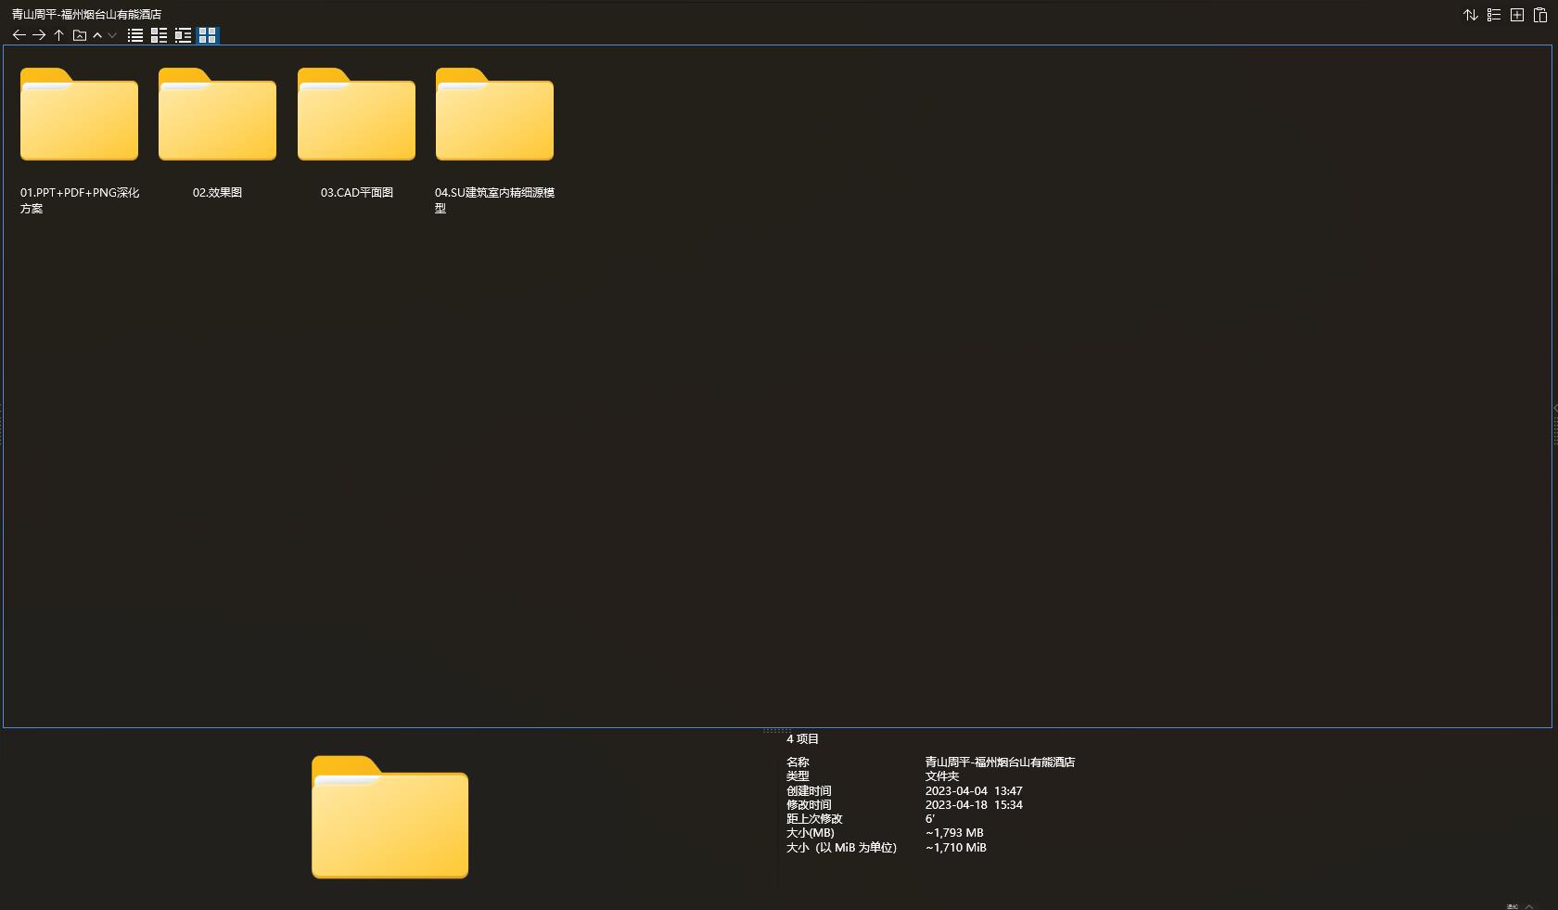Screen dimensions: 1558x910
Task: Click the 名称 value in details pane
Action: (1000, 763)
